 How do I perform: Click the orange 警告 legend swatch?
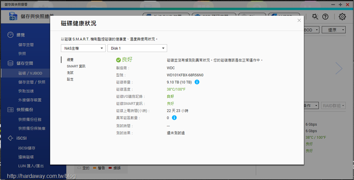click(95, 168)
